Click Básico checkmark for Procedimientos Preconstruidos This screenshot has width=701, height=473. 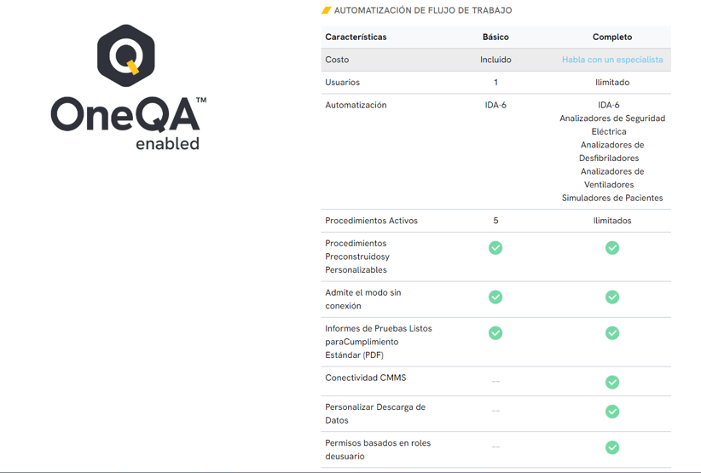[x=495, y=248]
